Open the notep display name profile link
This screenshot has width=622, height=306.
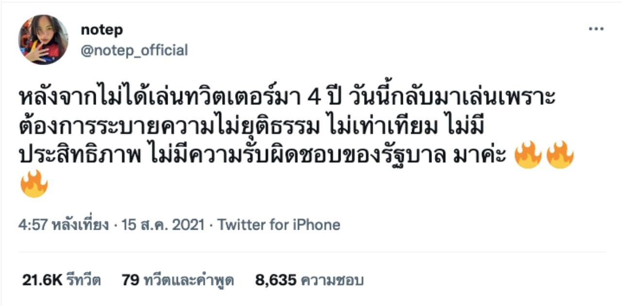click(102, 30)
